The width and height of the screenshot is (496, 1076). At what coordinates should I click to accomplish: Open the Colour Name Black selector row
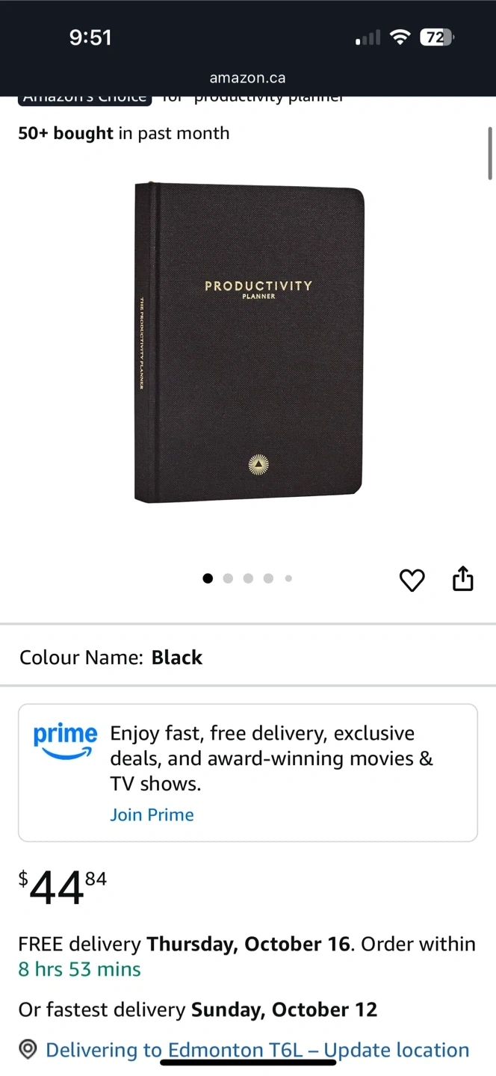point(248,658)
